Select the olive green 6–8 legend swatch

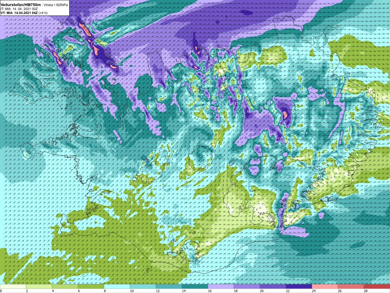[x=91, y=287]
